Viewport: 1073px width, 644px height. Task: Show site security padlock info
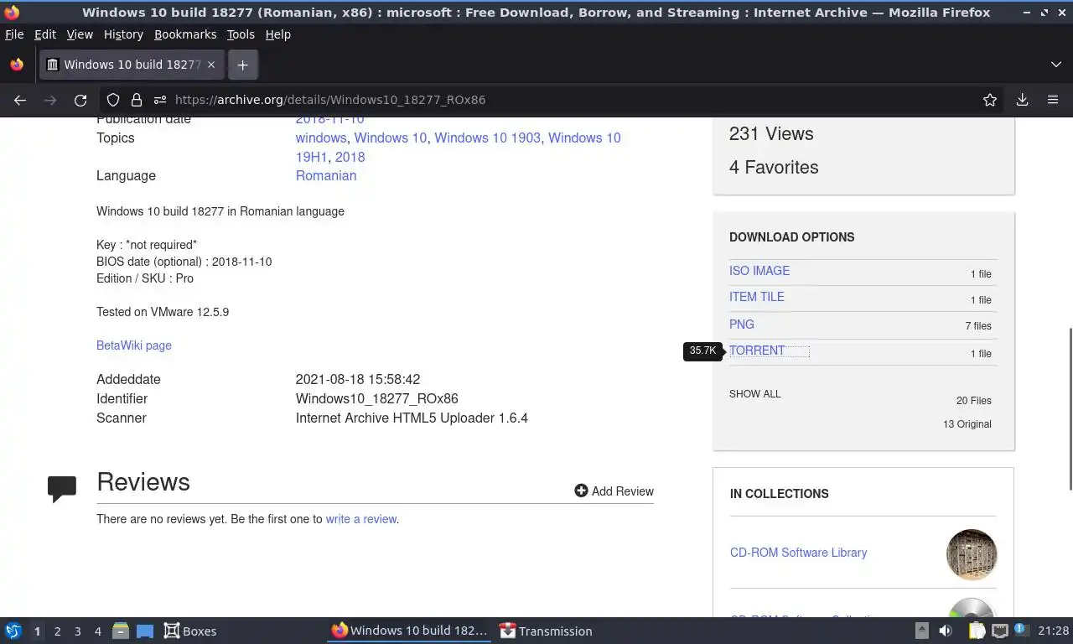136,100
